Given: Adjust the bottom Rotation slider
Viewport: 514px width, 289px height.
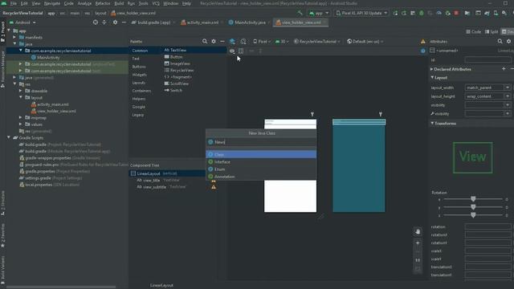Looking at the screenshot, I should 473,215.
